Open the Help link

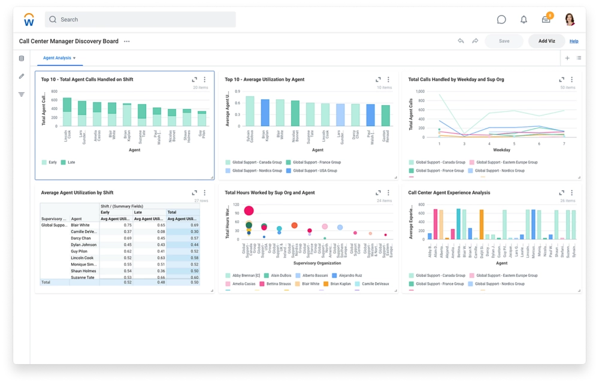tap(574, 41)
